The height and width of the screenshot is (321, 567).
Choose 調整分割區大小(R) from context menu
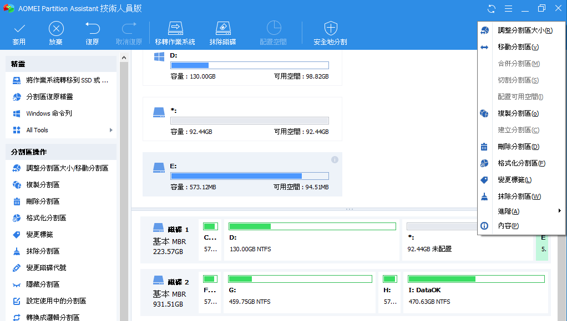point(521,30)
